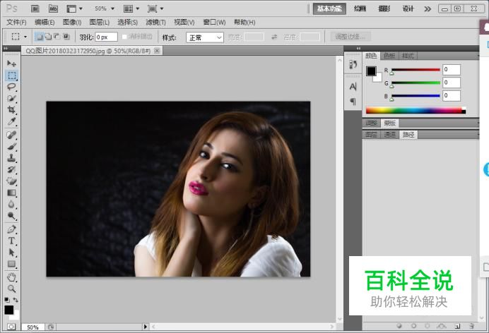
Task: Open the 编辑(E) menu
Action: click(x=45, y=23)
